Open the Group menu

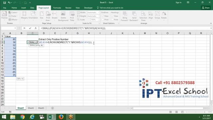click(157, 16)
